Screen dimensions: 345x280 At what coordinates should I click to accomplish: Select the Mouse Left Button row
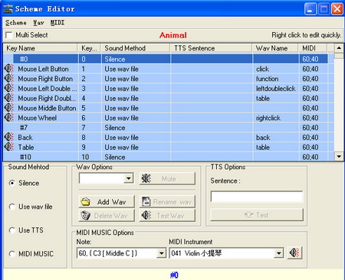tap(169, 69)
